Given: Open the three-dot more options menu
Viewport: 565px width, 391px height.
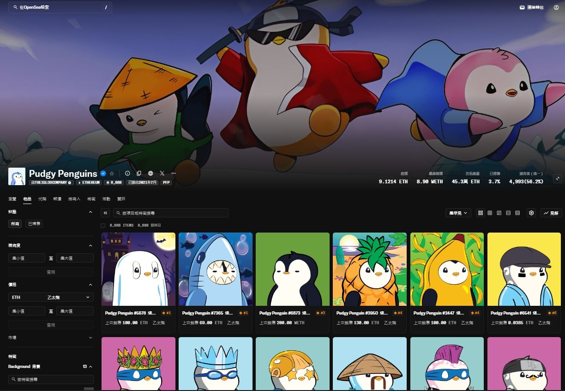Looking at the screenshot, I should tap(174, 174).
